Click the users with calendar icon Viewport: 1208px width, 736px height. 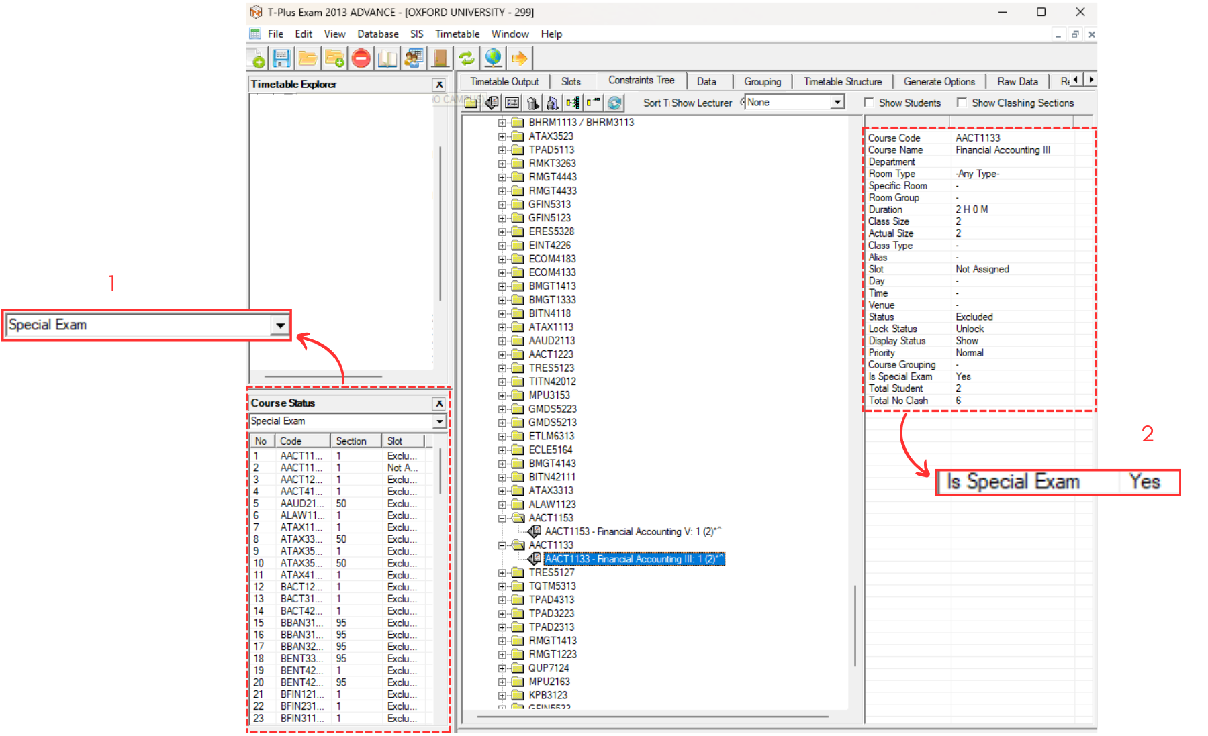414,59
